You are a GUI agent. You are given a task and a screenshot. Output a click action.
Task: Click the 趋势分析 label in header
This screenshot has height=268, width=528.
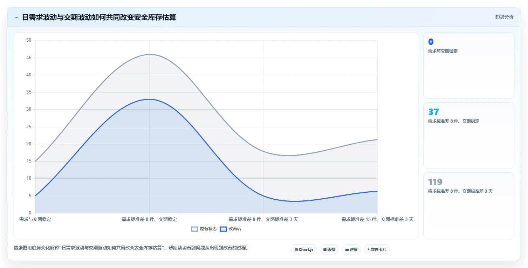[x=505, y=17]
